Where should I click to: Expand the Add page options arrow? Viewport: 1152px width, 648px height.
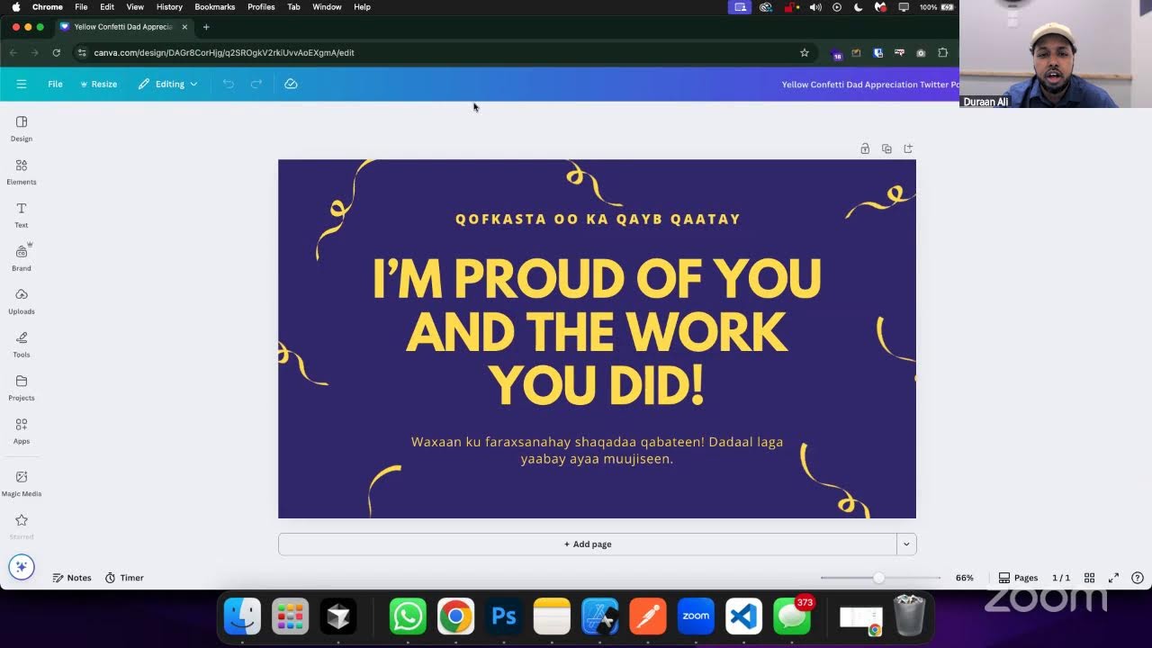pos(906,544)
